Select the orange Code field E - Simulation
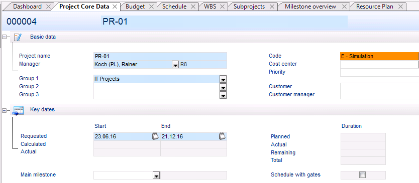 (379, 56)
